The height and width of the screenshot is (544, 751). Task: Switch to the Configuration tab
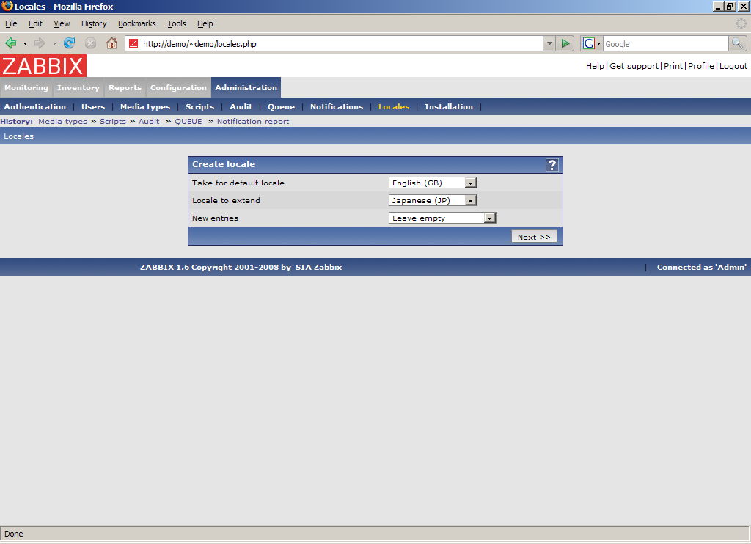178,88
